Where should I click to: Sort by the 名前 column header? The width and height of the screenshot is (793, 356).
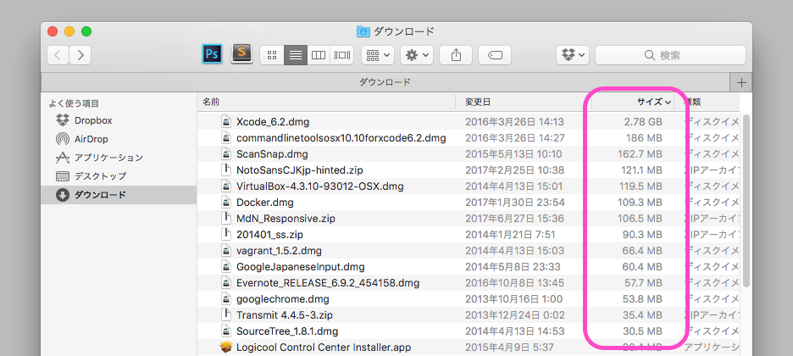click(326, 102)
